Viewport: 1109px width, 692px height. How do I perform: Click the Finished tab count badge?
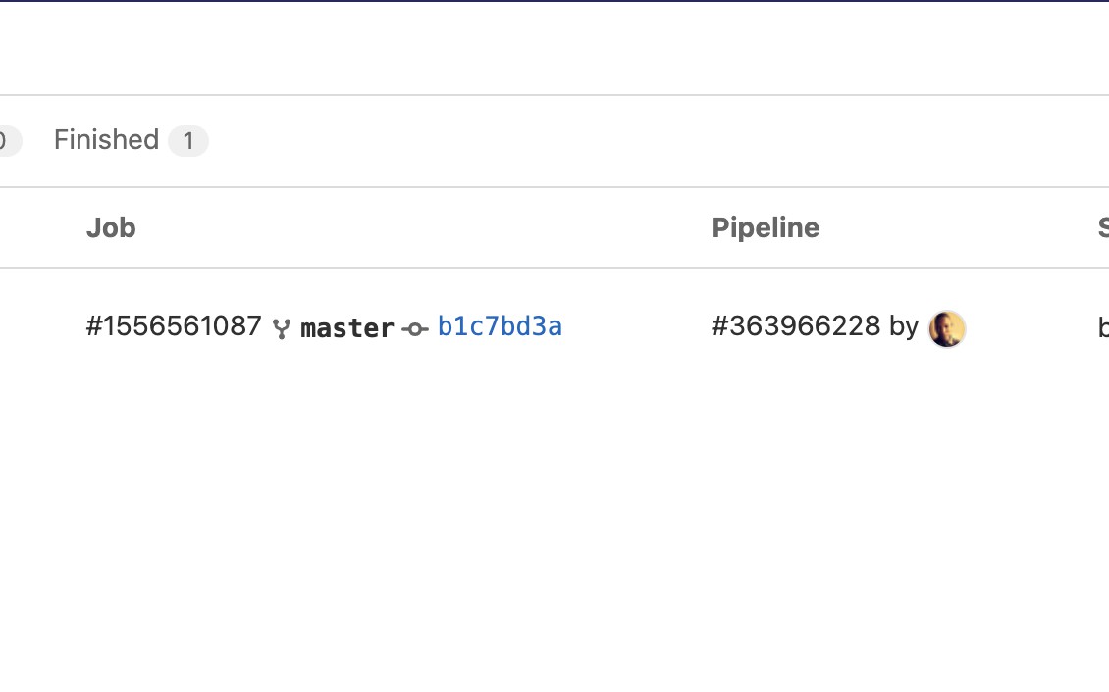[x=187, y=141]
